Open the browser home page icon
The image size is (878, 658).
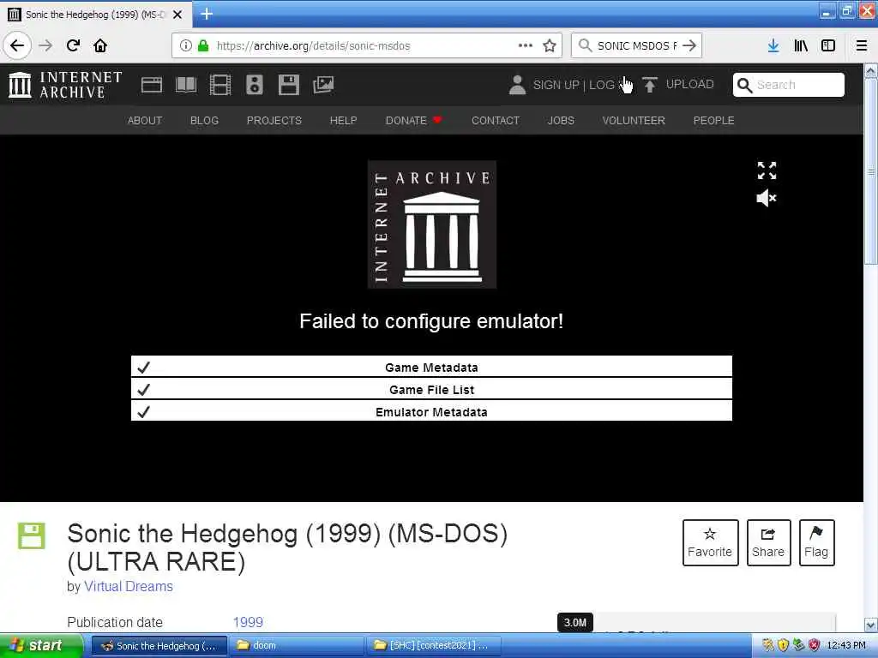(100, 45)
